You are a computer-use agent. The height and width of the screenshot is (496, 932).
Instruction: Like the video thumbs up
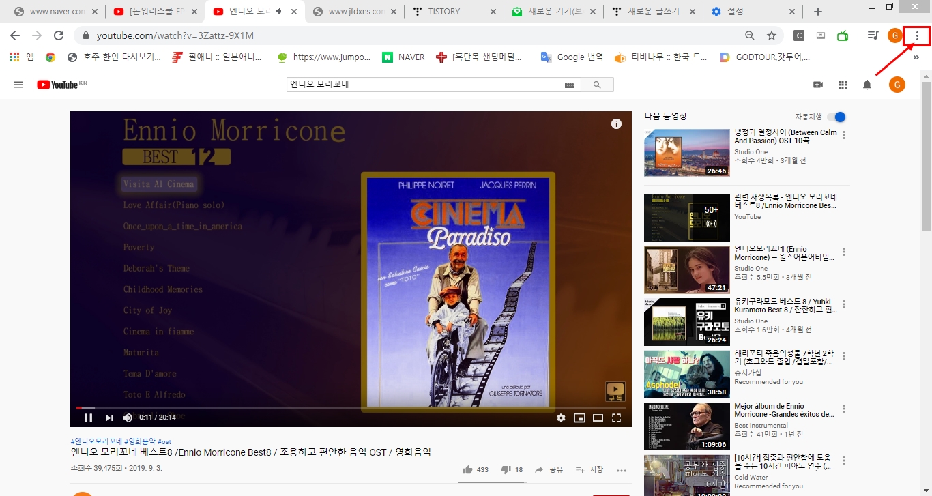[475, 469]
